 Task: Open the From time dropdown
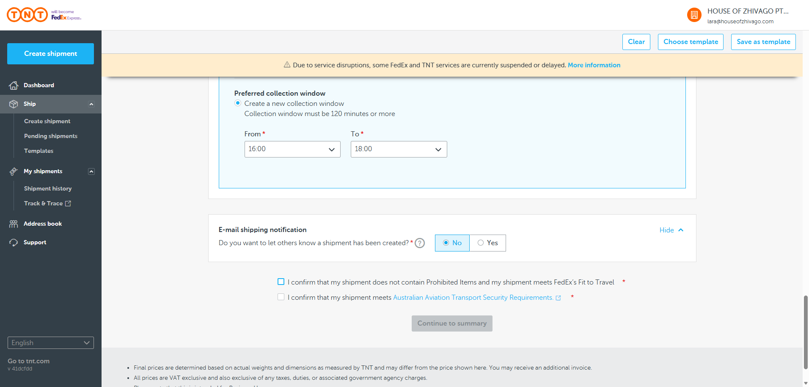pyautogui.click(x=292, y=149)
